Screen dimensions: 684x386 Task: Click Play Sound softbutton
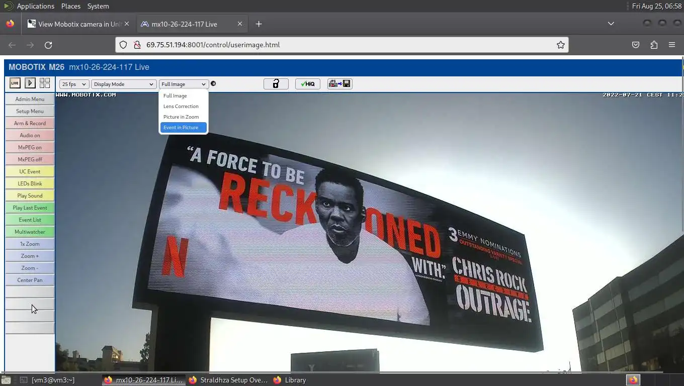tap(30, 196)
